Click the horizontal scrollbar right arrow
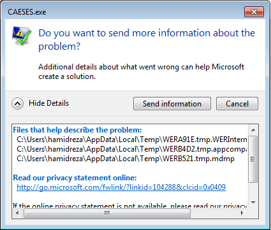 click(x=242, y=213)
